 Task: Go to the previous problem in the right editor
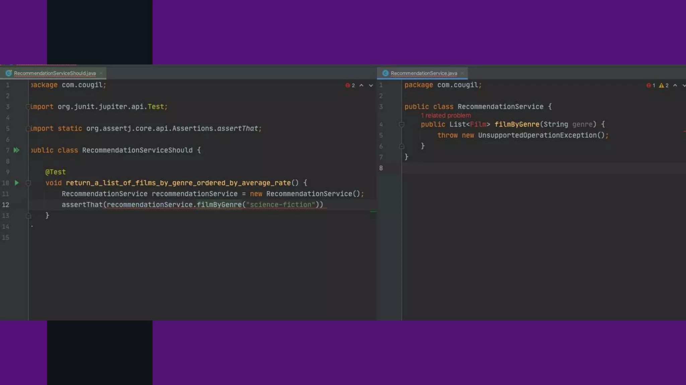click(675, 86)
